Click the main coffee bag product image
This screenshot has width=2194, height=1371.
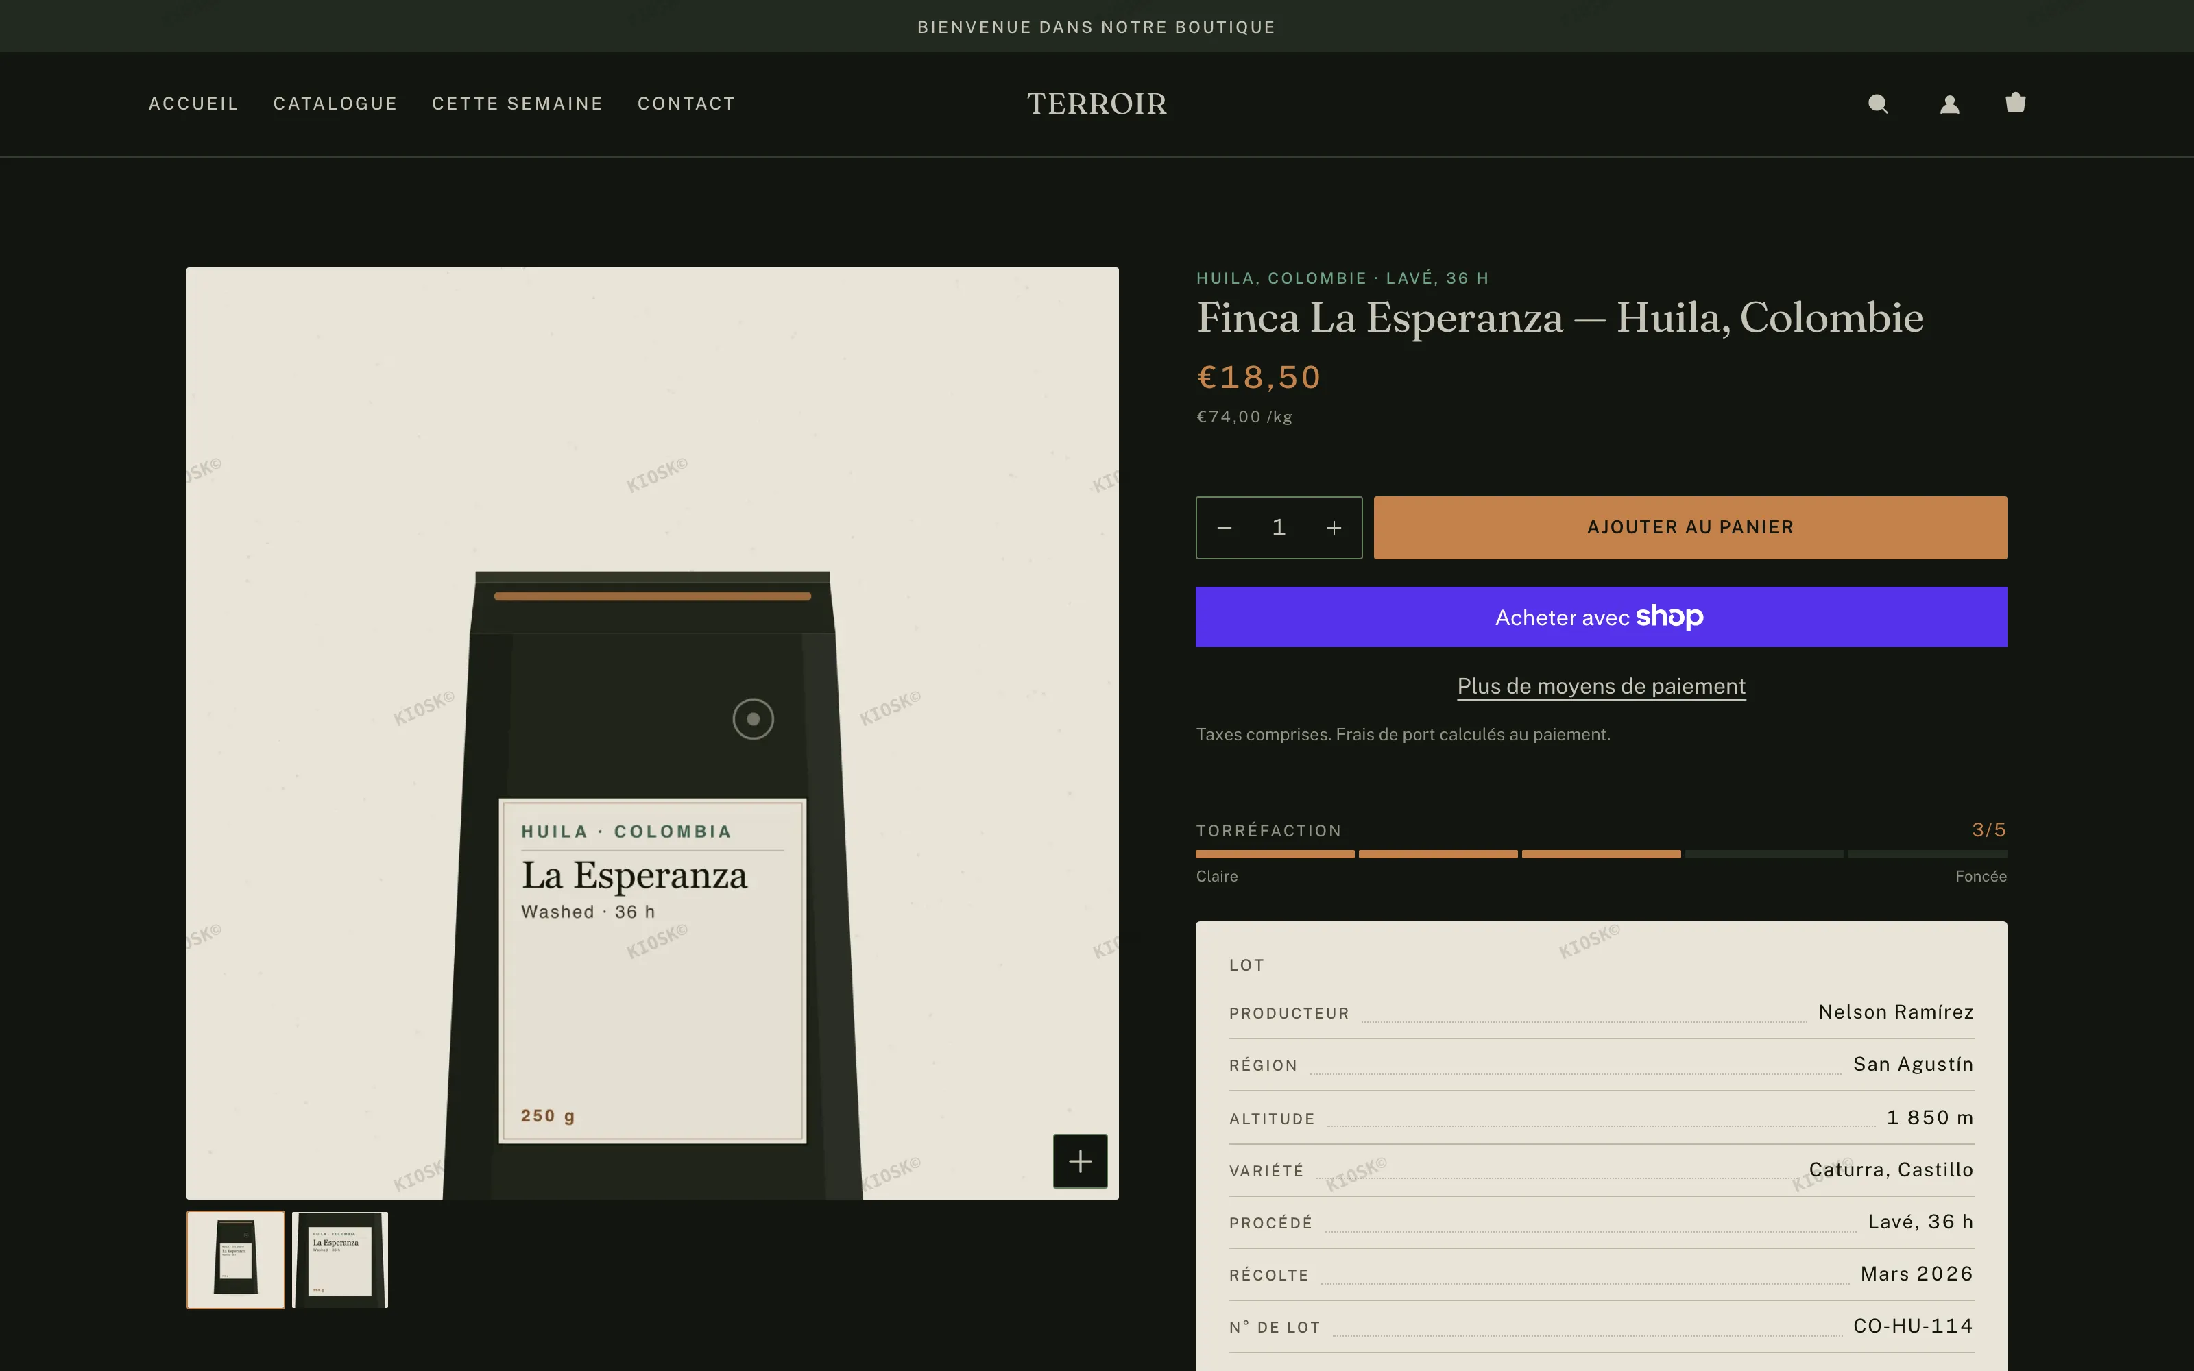point(653,733)
